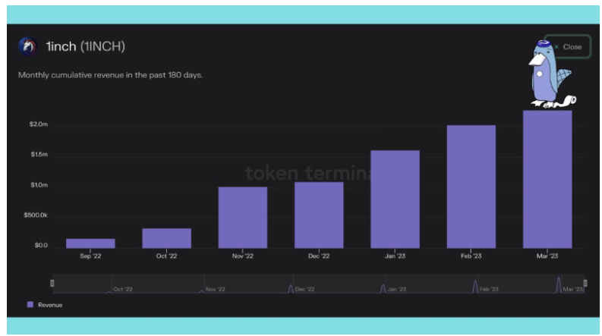Select the Feb '23 revenue bar
Viewport: 602px width, 336px height.
click(471, 187)
